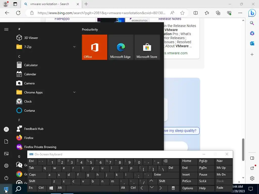Open Browser essentials heart icon
The image size is (259, 194).
[x=229, y=13]
